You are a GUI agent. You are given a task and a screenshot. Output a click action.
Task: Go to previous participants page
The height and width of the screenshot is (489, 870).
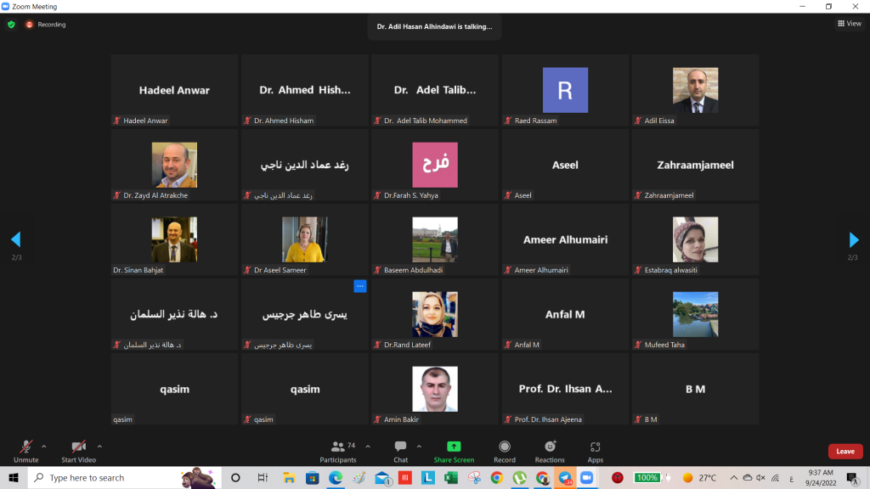pos(15,239)
